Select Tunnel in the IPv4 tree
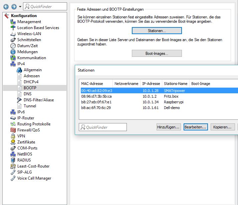Screen dimensions: 238x205 (x=30, y=106)
